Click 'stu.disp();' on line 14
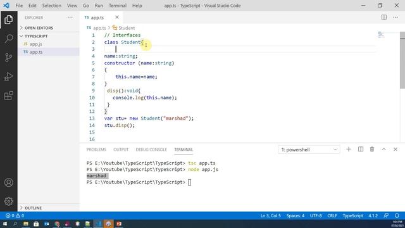405x228 pixels. point(120,125)
